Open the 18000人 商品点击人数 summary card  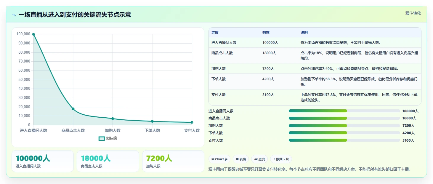tap(108, 161)
